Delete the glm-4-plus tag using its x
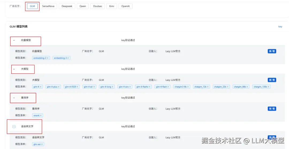 (59, 87)
